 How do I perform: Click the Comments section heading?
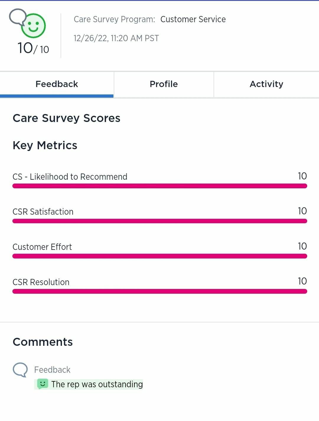[x=43, y=342]
